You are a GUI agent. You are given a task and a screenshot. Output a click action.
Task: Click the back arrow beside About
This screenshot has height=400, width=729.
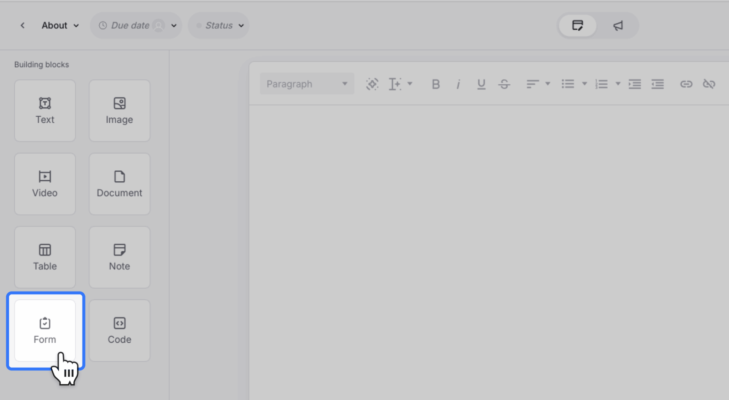[22, 25]
